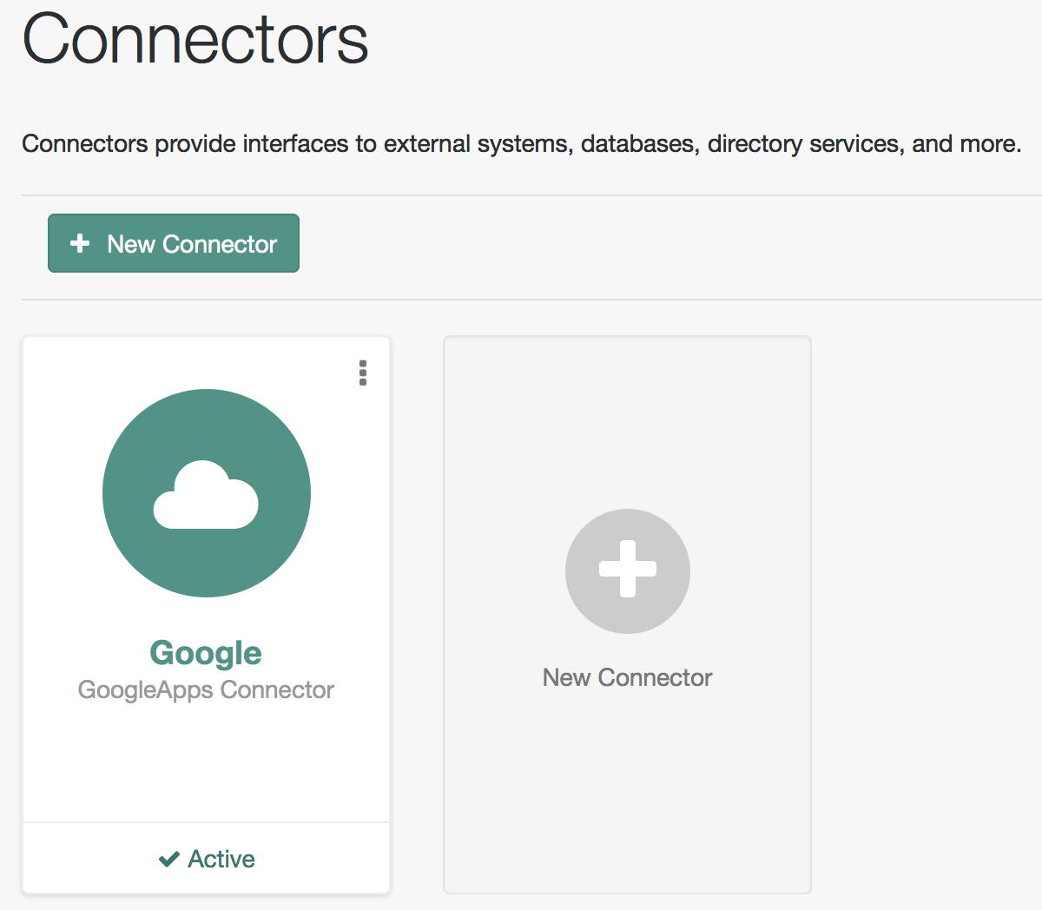
Task: Click the checkmark icon next to Active
Action: [170, 858]
